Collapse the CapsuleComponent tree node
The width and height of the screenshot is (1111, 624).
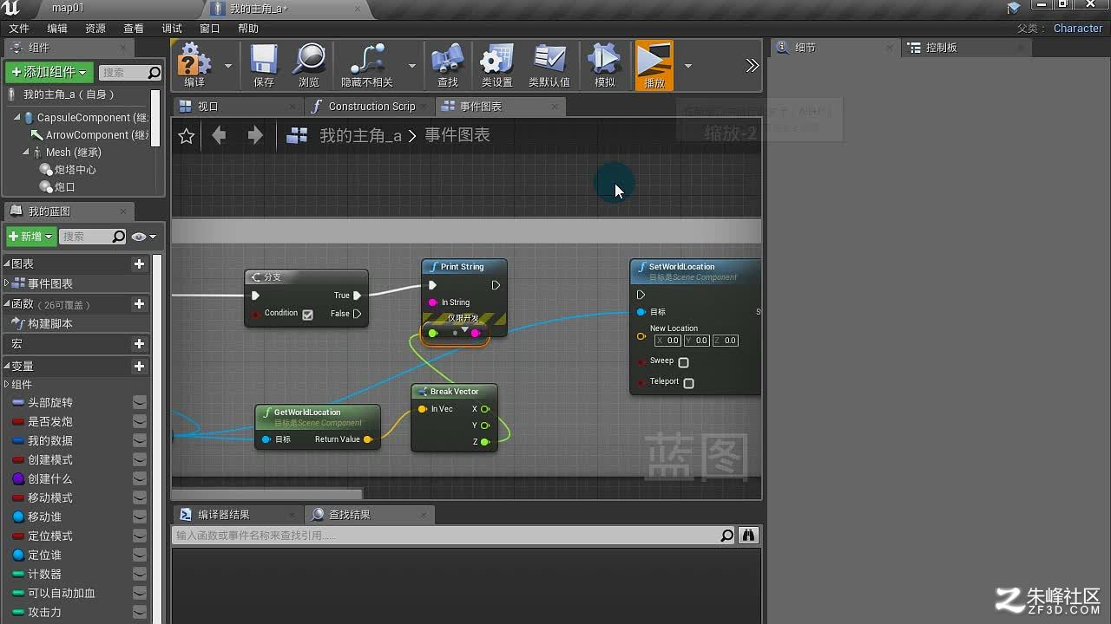point(16,117)
